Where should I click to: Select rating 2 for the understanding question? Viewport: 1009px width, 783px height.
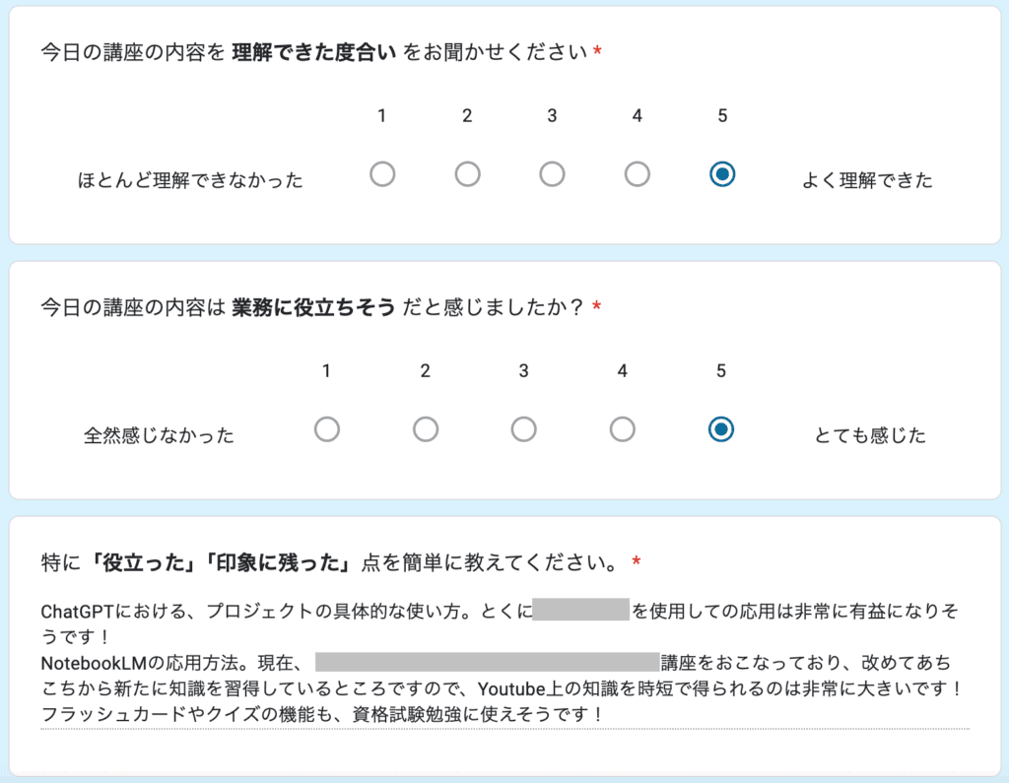[467, 173]
